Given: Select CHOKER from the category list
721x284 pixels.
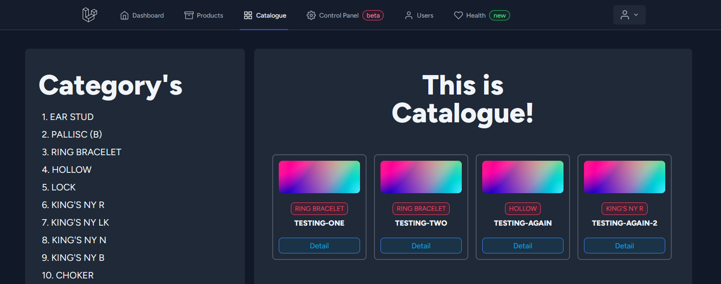Looking at the screenshot, I should 68,275.
